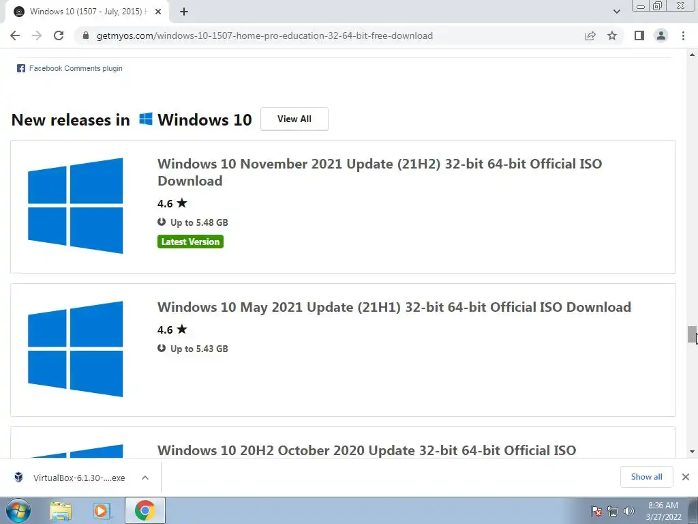Go back to the previous page
698x524 pixels.
pos(15,35)
